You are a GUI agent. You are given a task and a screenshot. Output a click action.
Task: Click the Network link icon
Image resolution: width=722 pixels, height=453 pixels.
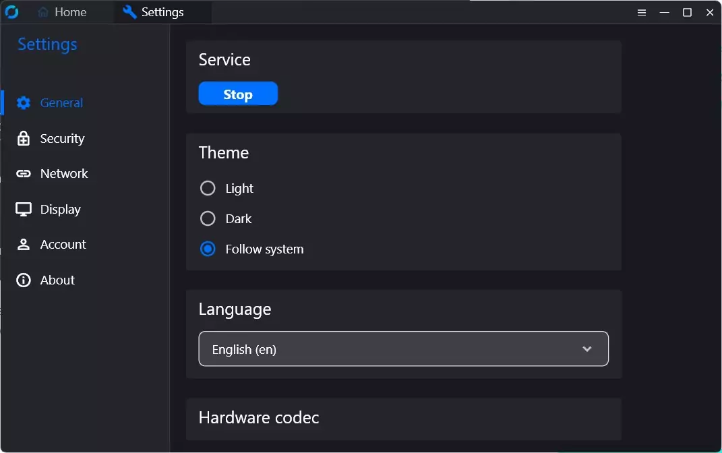24,174
